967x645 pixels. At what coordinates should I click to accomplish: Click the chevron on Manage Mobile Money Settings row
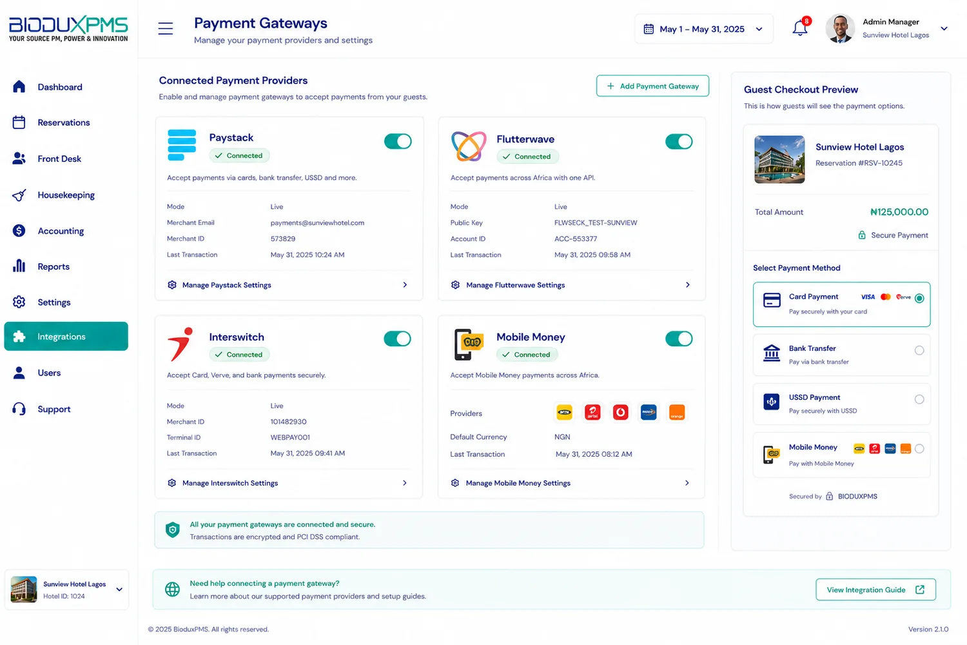pyautogui.click(x=687, y=482)
